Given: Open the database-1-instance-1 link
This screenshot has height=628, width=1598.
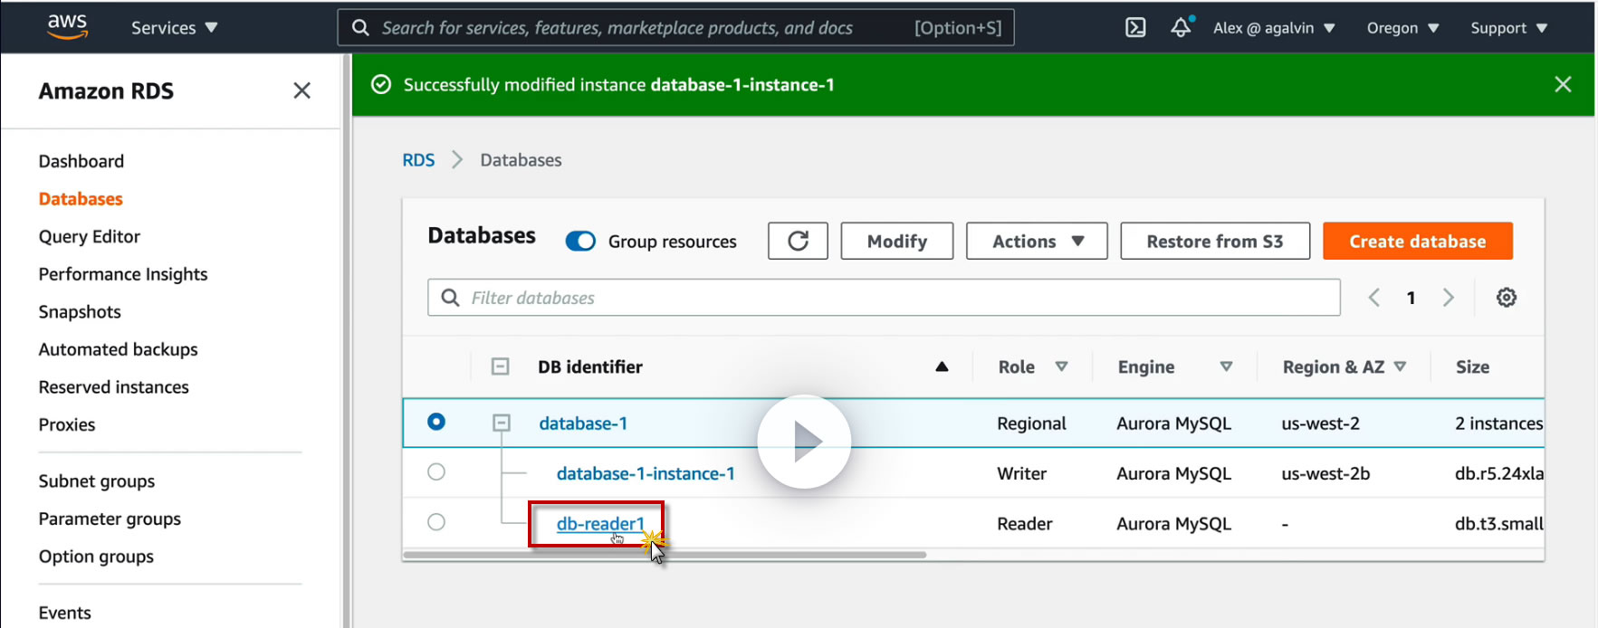Looking at the screenshot, I should coord(646,473).
